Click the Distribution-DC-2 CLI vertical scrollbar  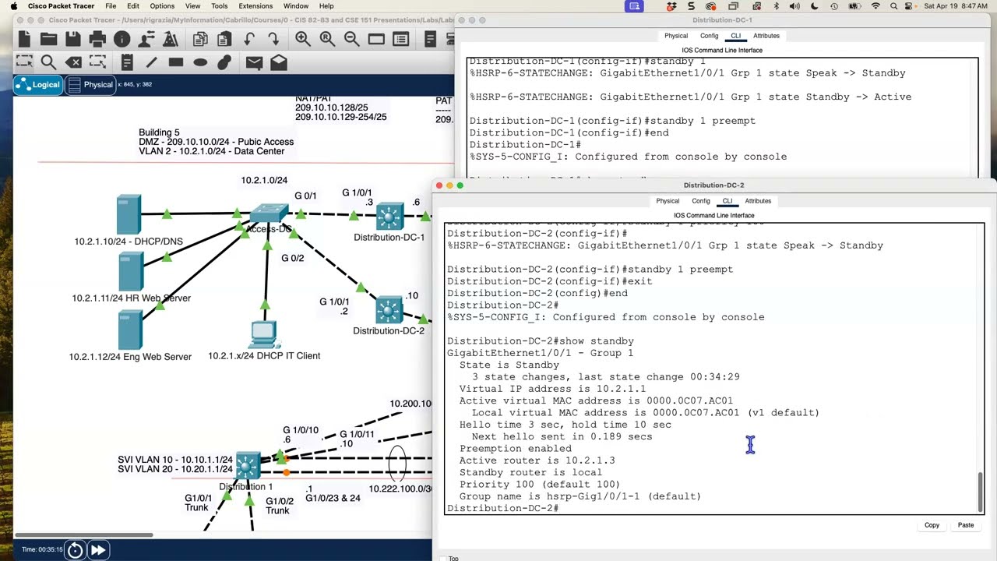(x=981, y=491)
